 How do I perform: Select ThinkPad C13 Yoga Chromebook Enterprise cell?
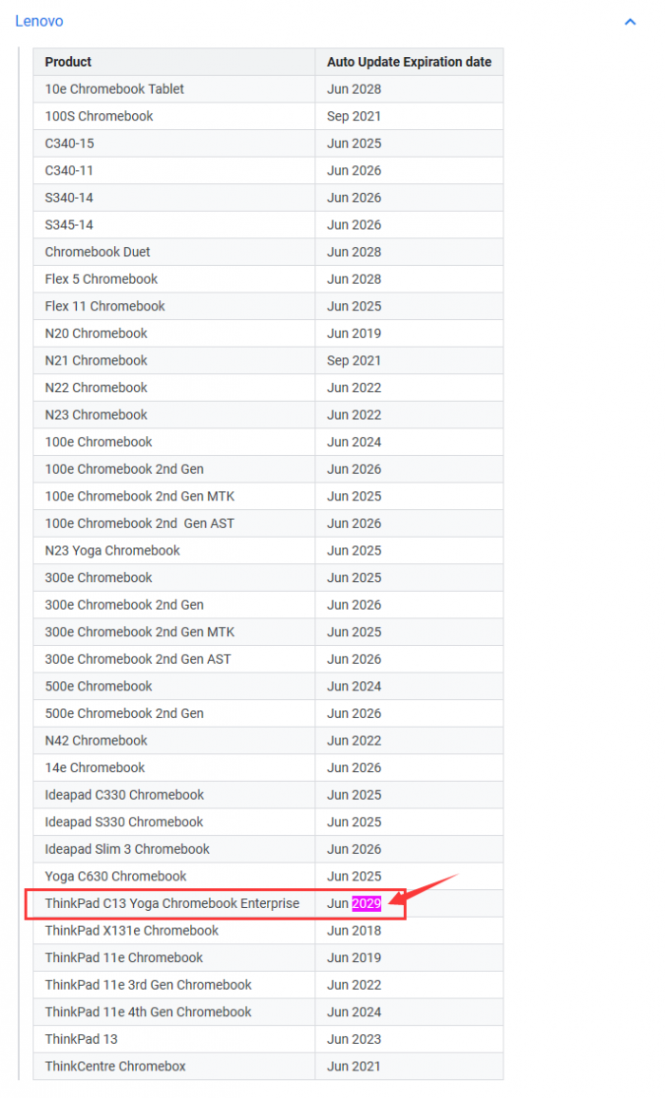(x=172, y=903)
